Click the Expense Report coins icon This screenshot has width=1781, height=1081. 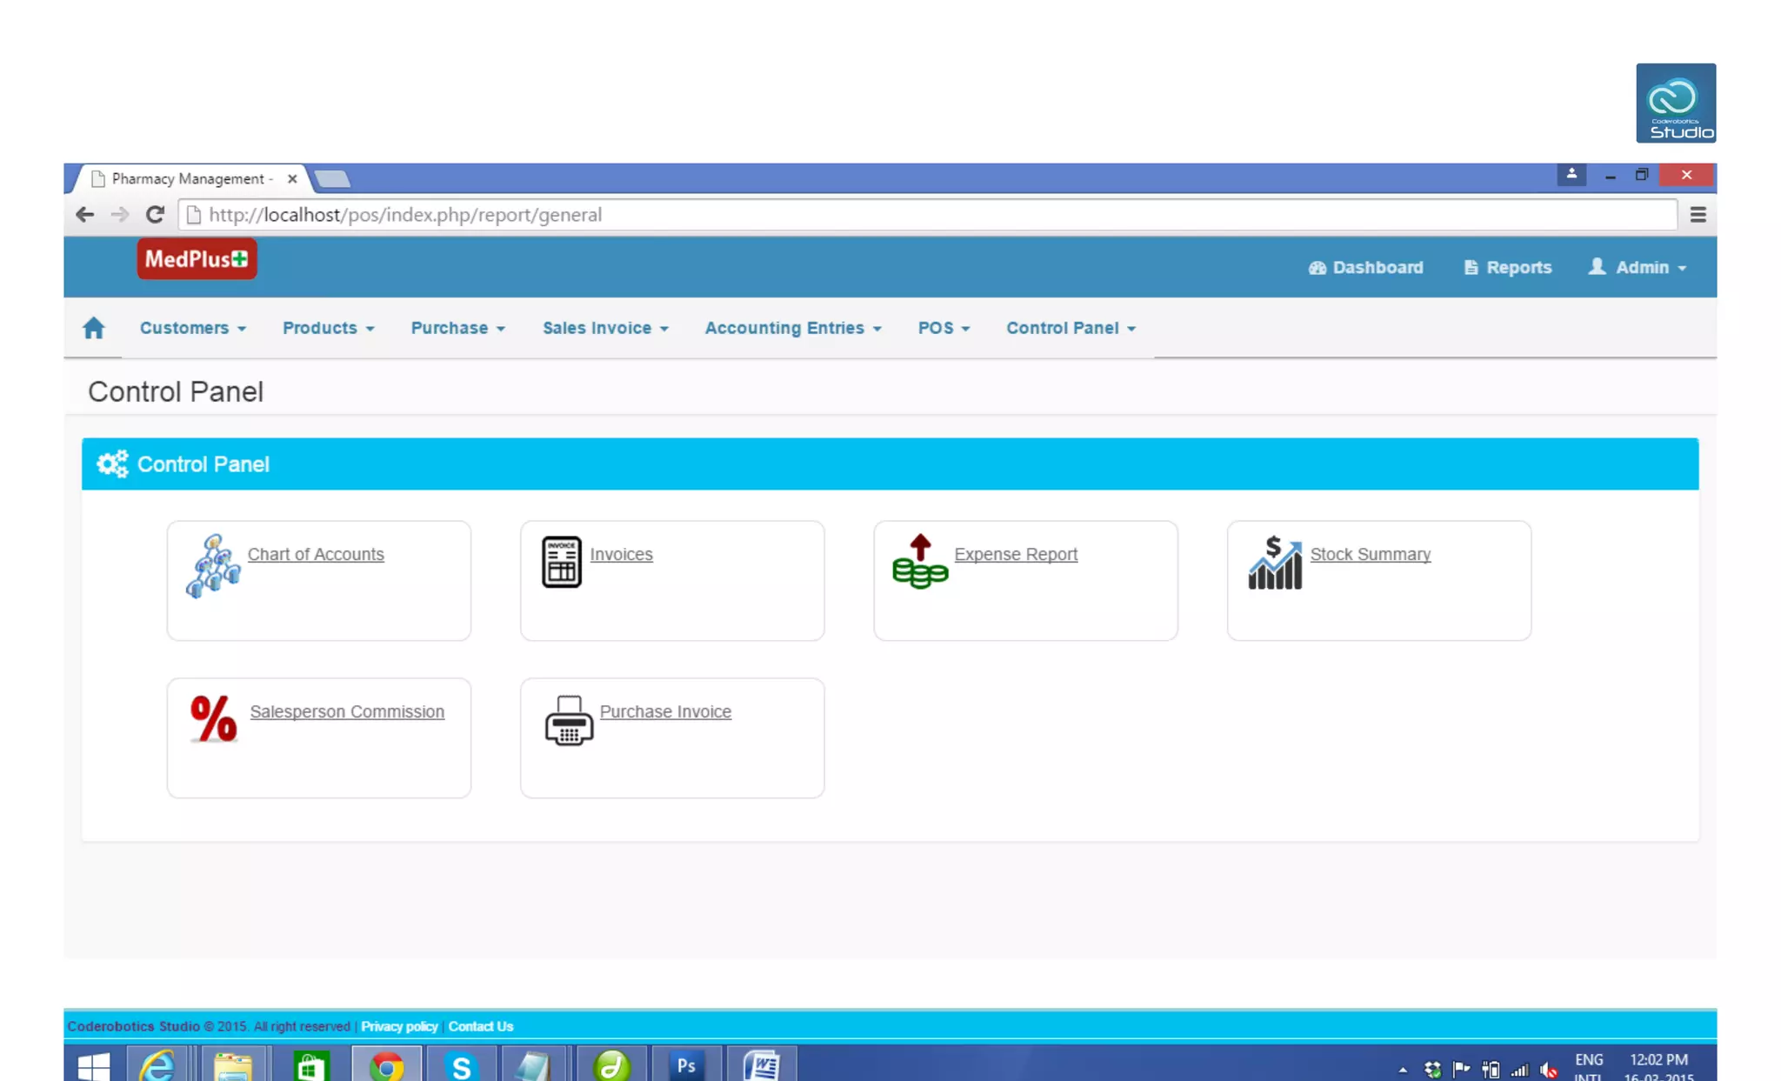coord(920,562)
